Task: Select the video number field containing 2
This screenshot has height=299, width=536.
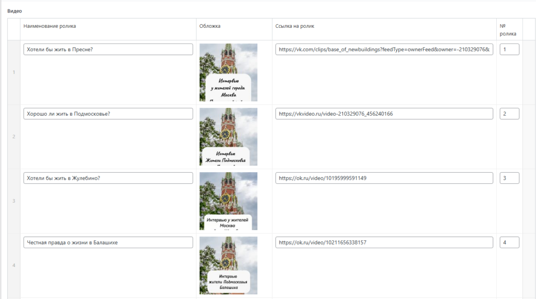Action: [509, 114]
